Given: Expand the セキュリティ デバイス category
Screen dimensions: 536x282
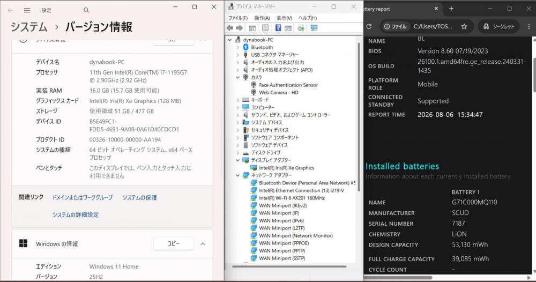Looking at the screenshot, I should 237,130.
